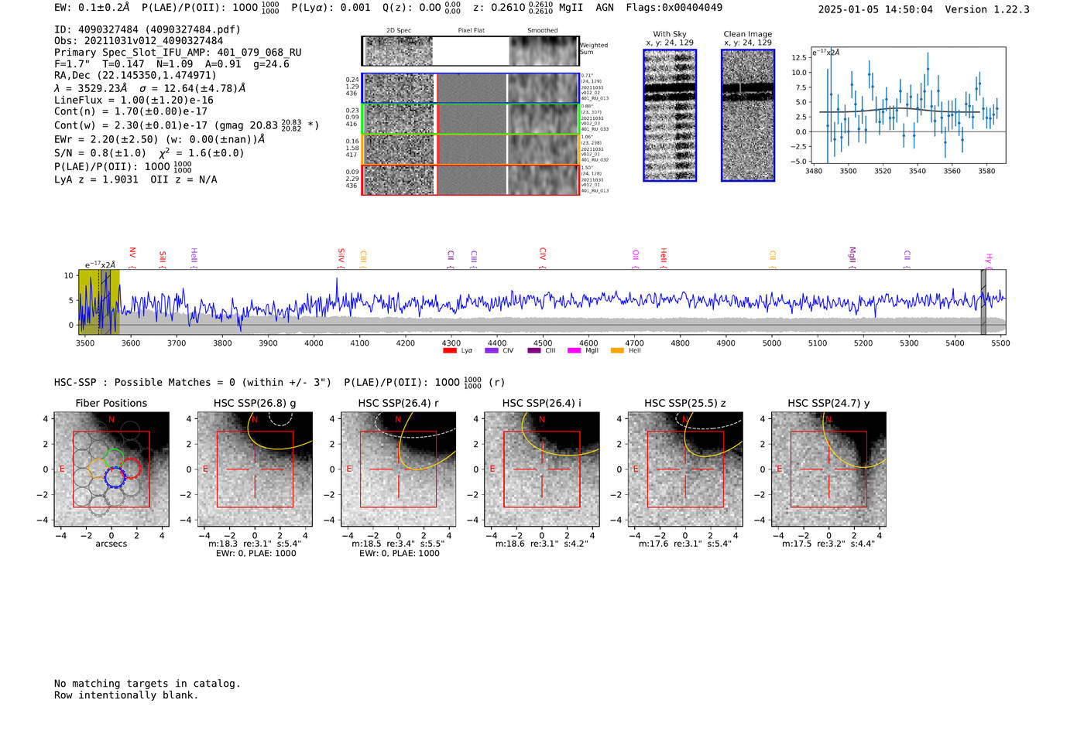Click the 'S/N = 0.8(±1.0)' text

[100, 153]
